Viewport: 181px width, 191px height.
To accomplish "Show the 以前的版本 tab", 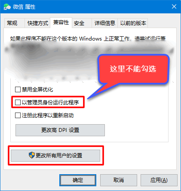I will pos(133,23).
